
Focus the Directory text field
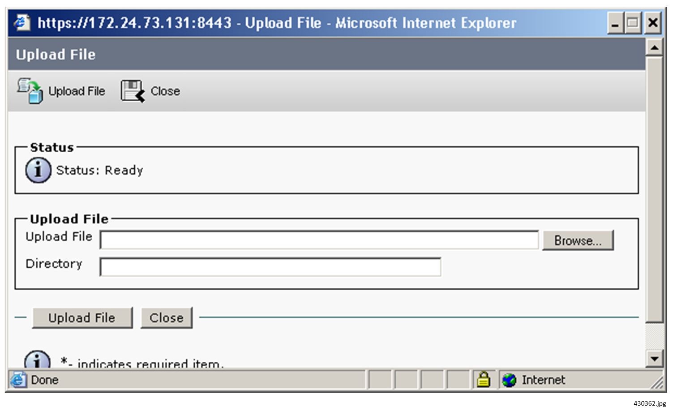point(270,267)
